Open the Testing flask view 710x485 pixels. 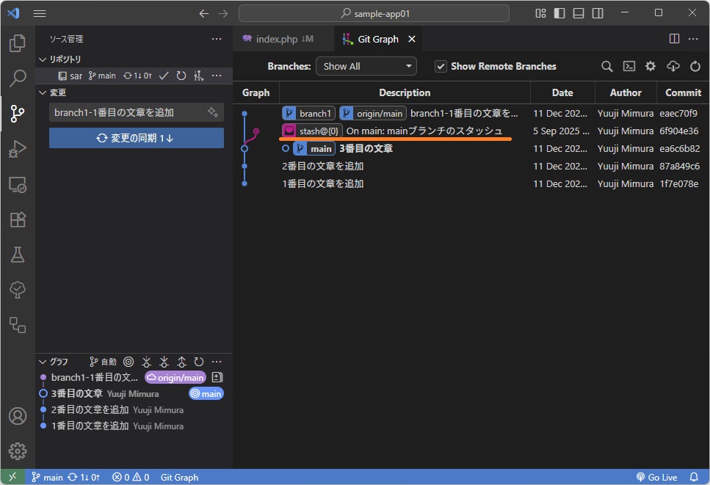tap(17, 255)
